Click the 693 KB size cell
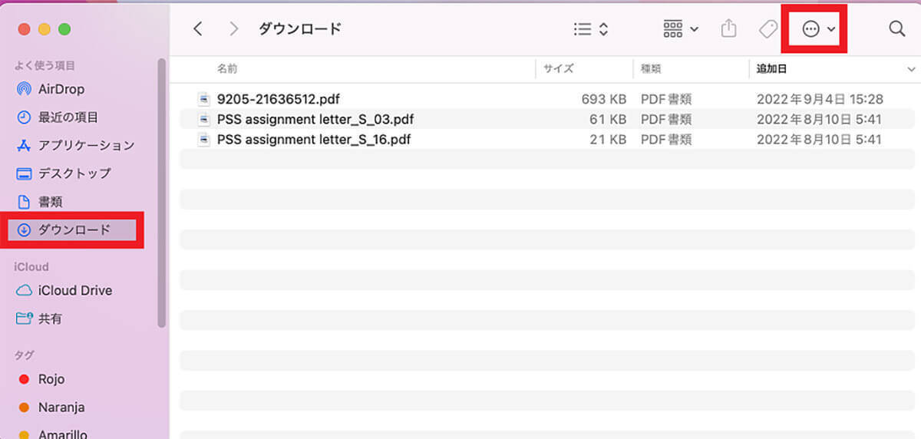The width and height of the screenshot is (921, 439). pos(603,99)
